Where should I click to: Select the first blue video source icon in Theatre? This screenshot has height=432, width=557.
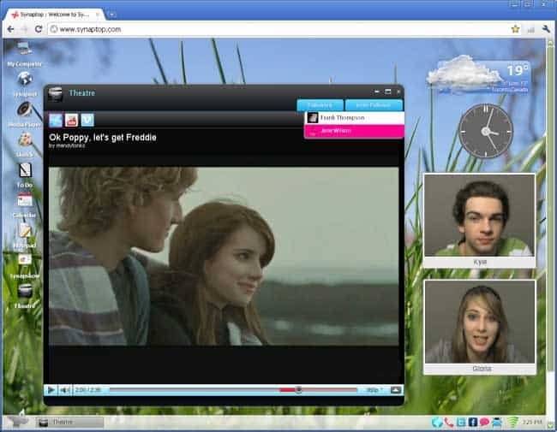coord(56,121)
